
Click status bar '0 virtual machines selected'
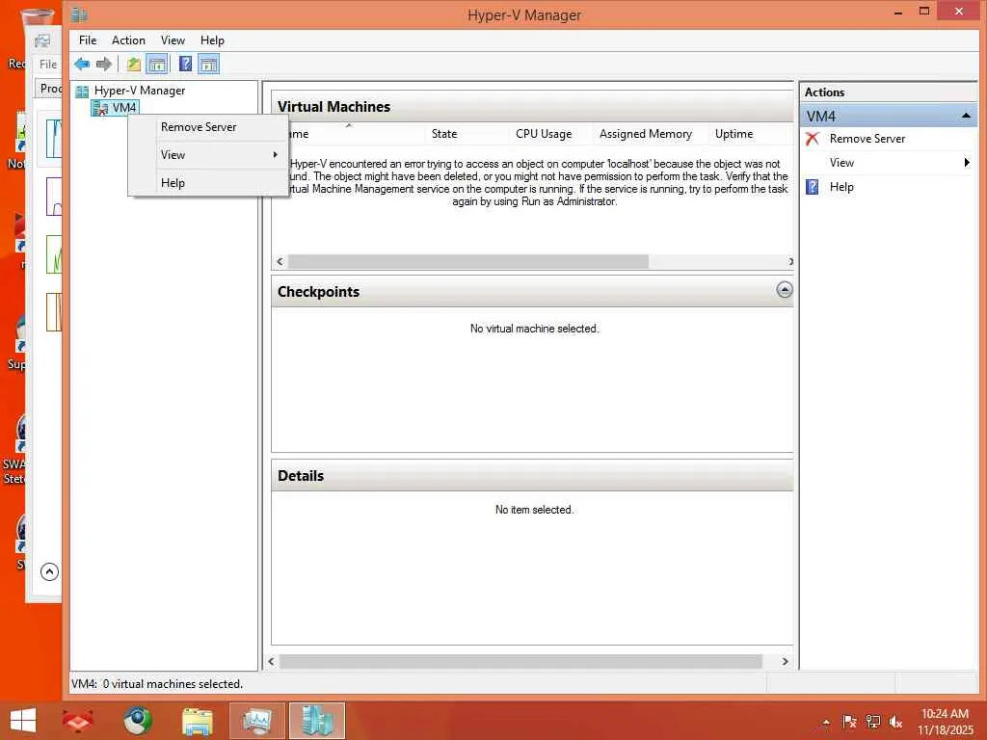[x=173, y=683]
